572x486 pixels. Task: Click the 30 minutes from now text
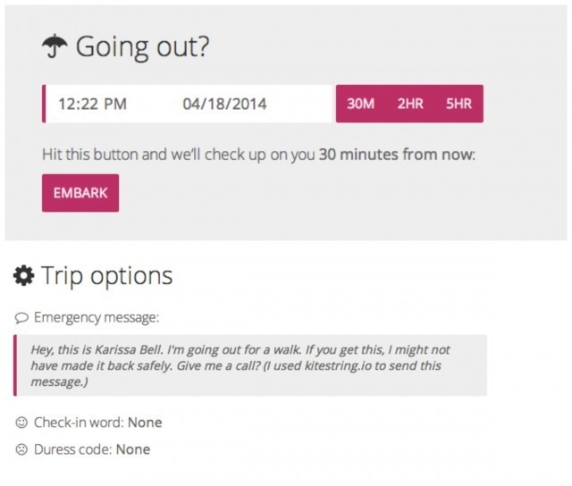[x=397, y=155]
